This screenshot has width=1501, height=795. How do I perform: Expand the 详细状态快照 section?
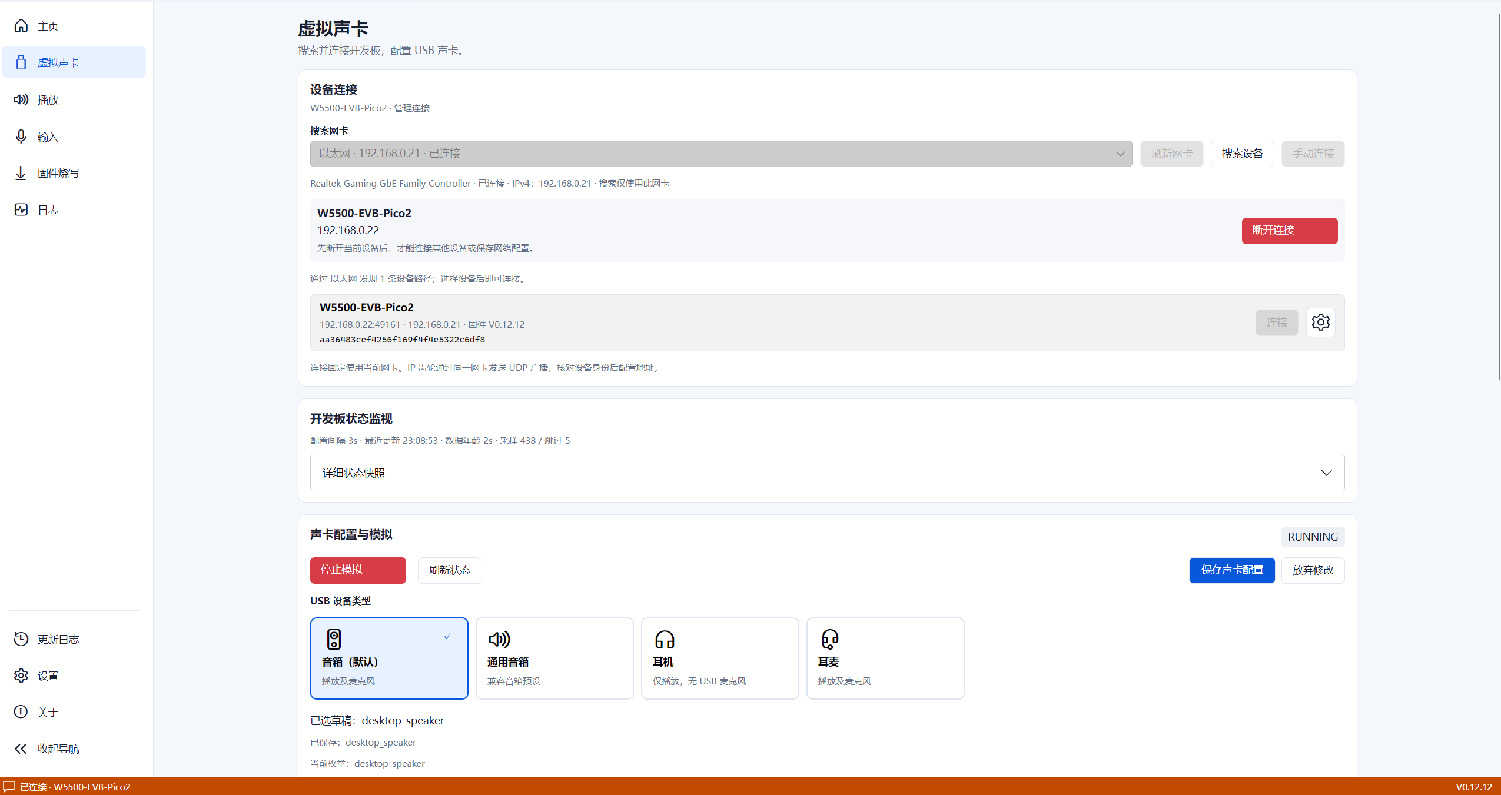click(827, 473)
